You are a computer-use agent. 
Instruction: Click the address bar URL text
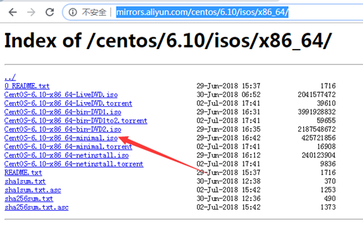202,12
